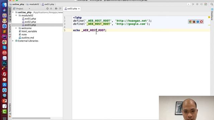Open Finder from the dock
The image size is (214, 120).
4,5
